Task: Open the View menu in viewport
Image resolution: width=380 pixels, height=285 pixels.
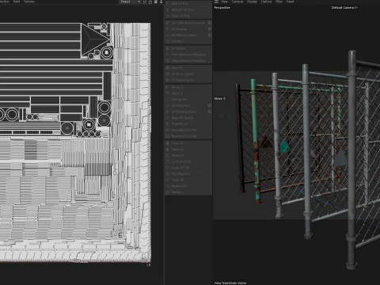Action: coord(224,2)
